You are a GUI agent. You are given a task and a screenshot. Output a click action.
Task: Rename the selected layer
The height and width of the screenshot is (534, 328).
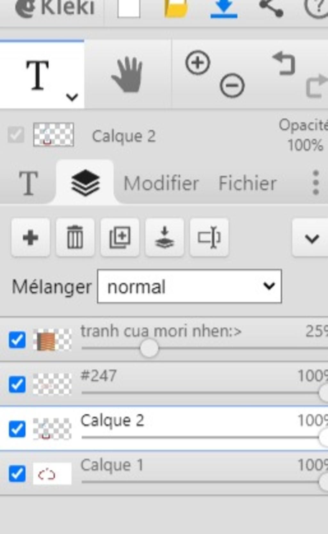point(209,238)
